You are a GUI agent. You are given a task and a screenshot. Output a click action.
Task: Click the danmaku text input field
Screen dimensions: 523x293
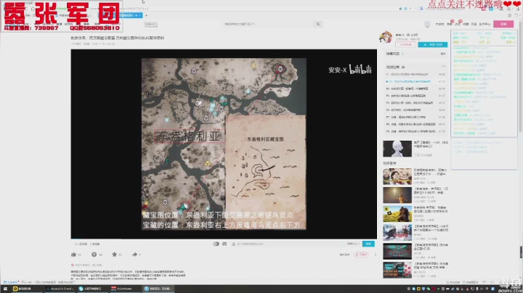[x=290, y=244]
